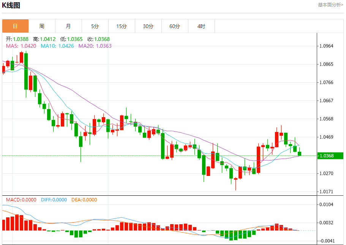Click the MA20: 1.0363 legend label

pos(95,46)
